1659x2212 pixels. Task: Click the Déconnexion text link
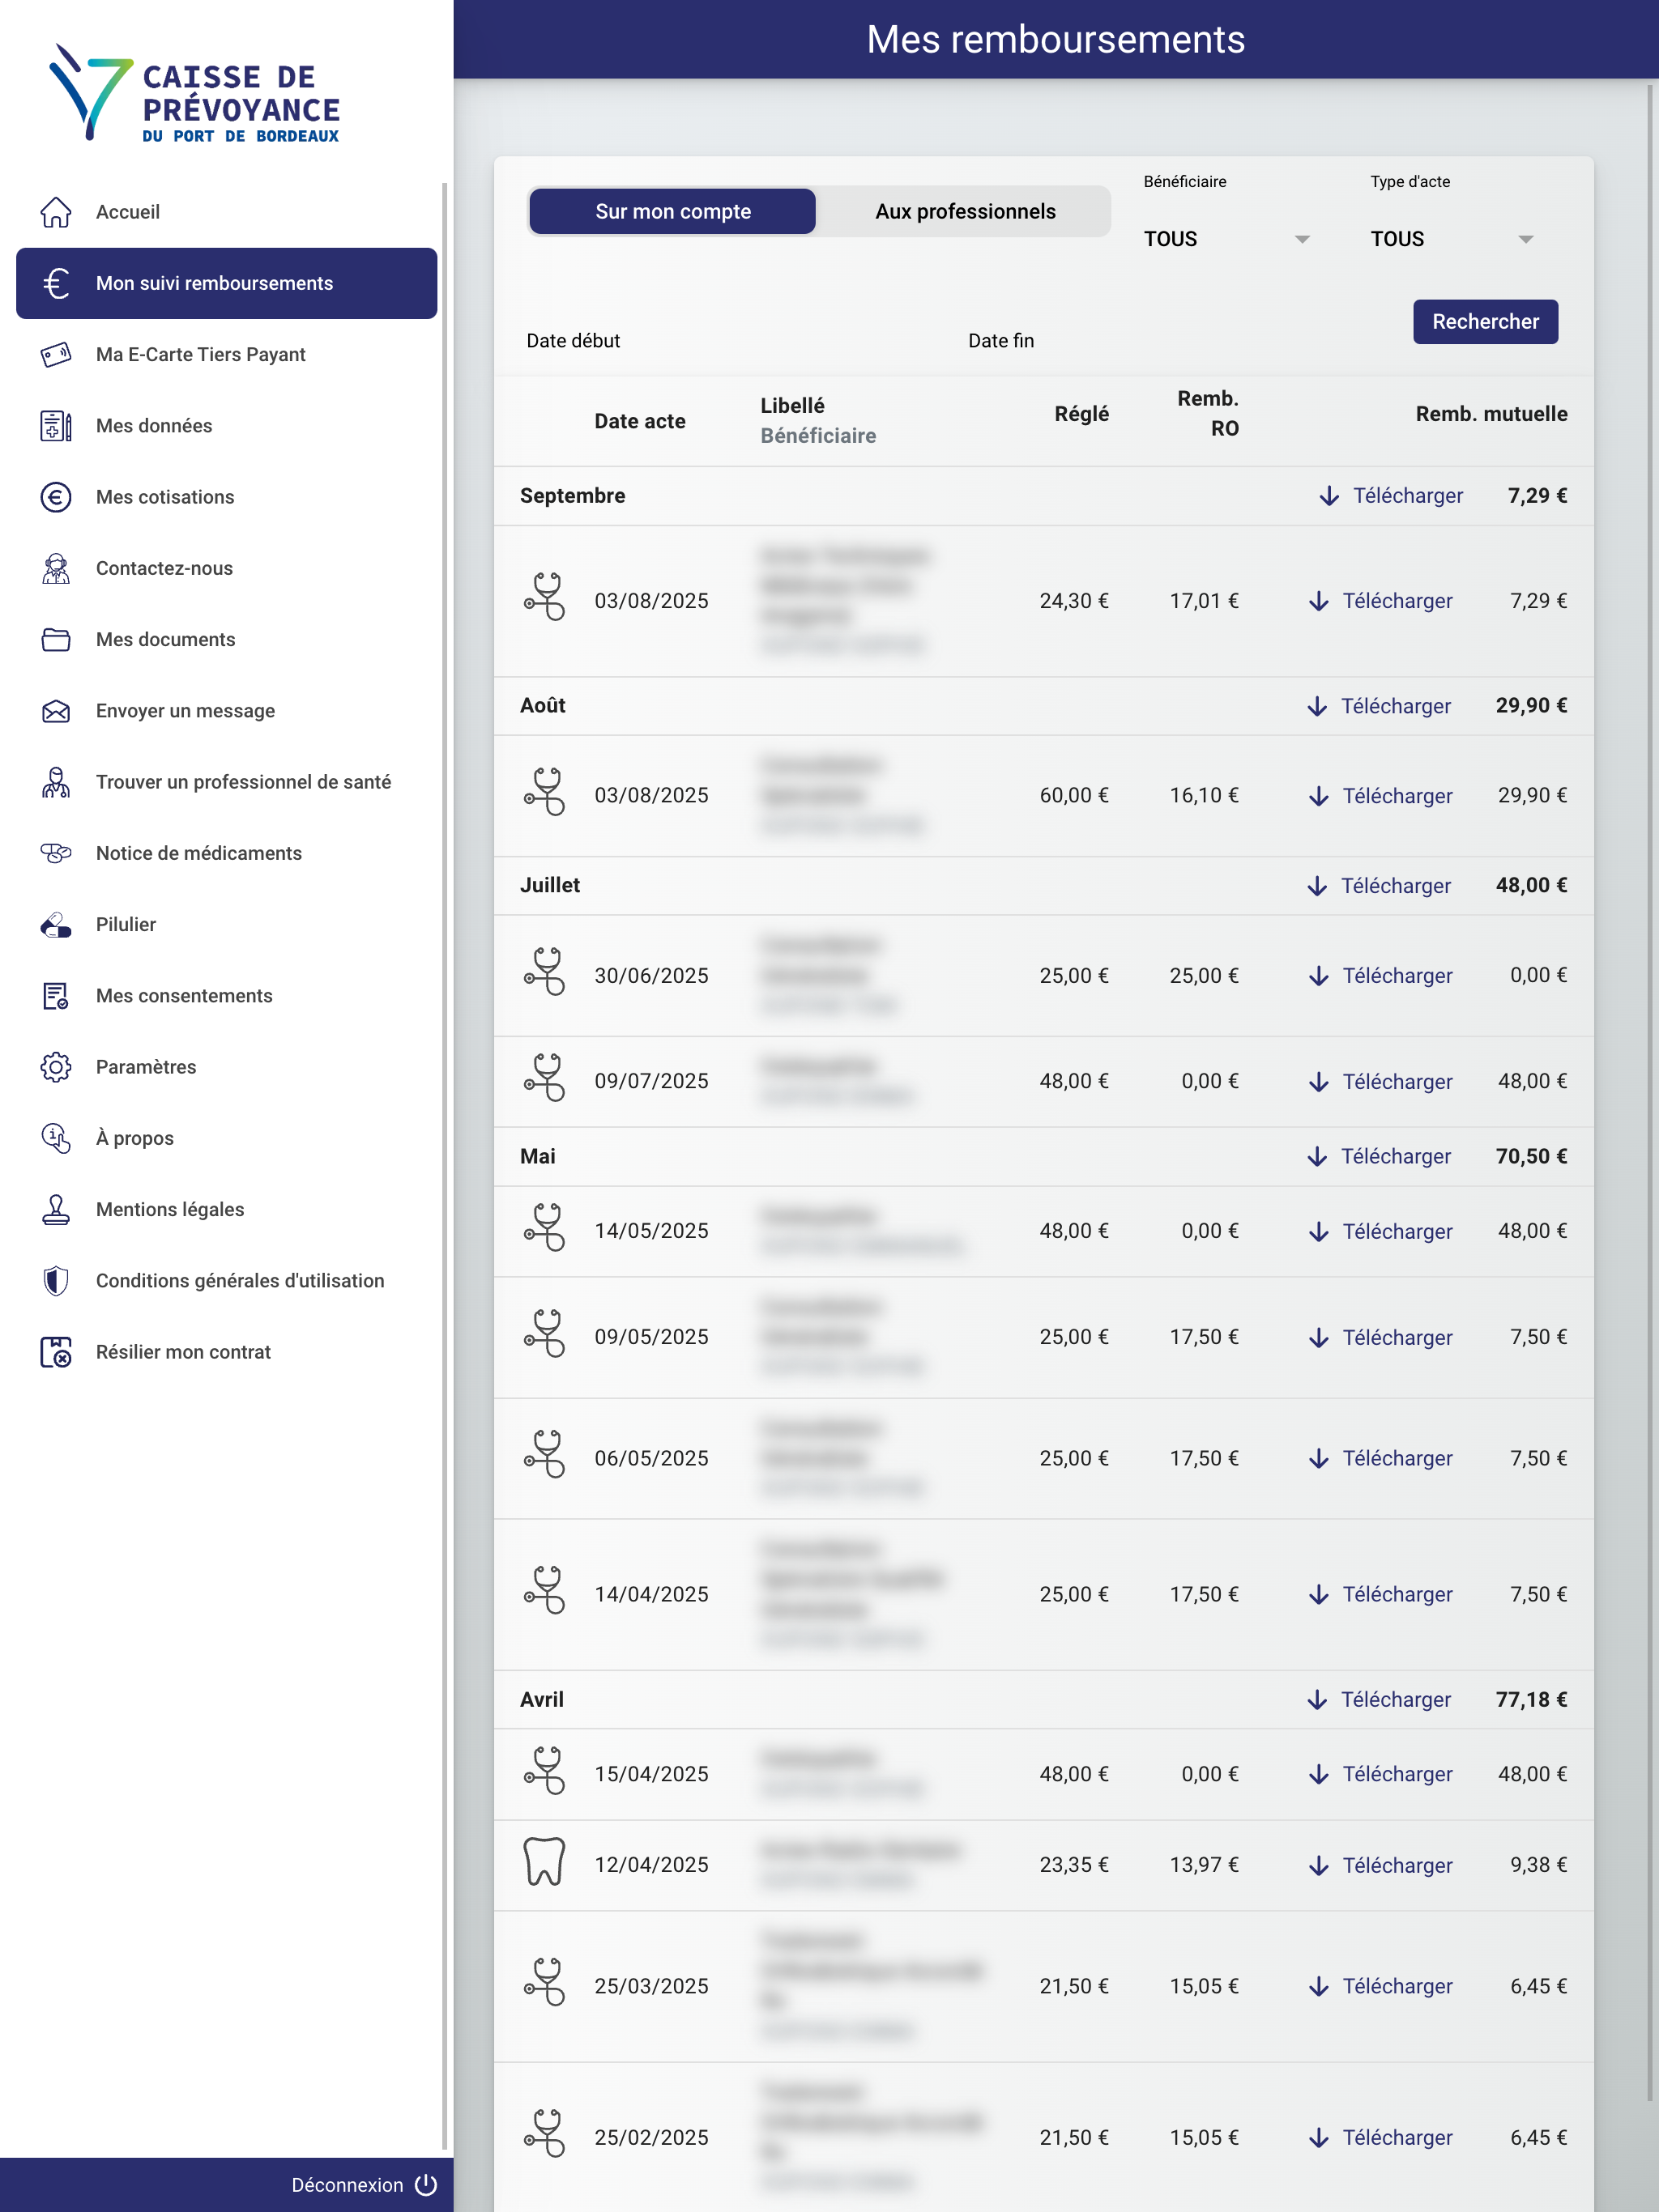348,2185
